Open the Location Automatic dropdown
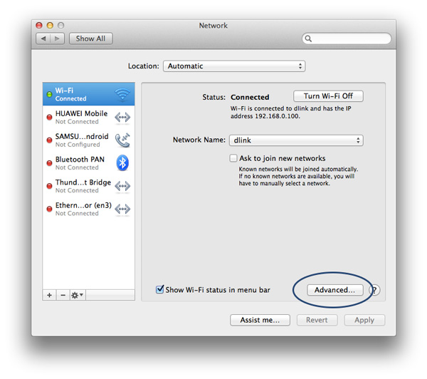 click(234, 66)
